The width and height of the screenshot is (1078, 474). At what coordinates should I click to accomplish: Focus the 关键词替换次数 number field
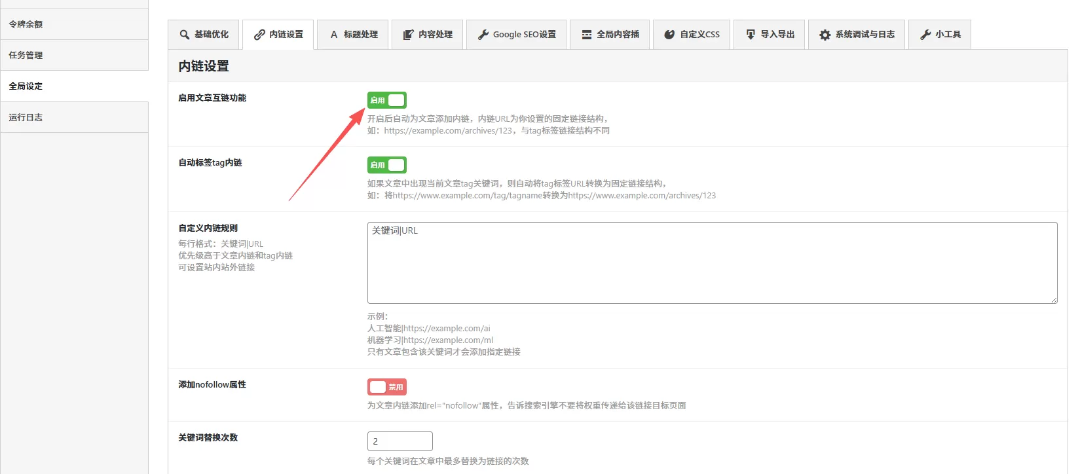pos(400,441)
